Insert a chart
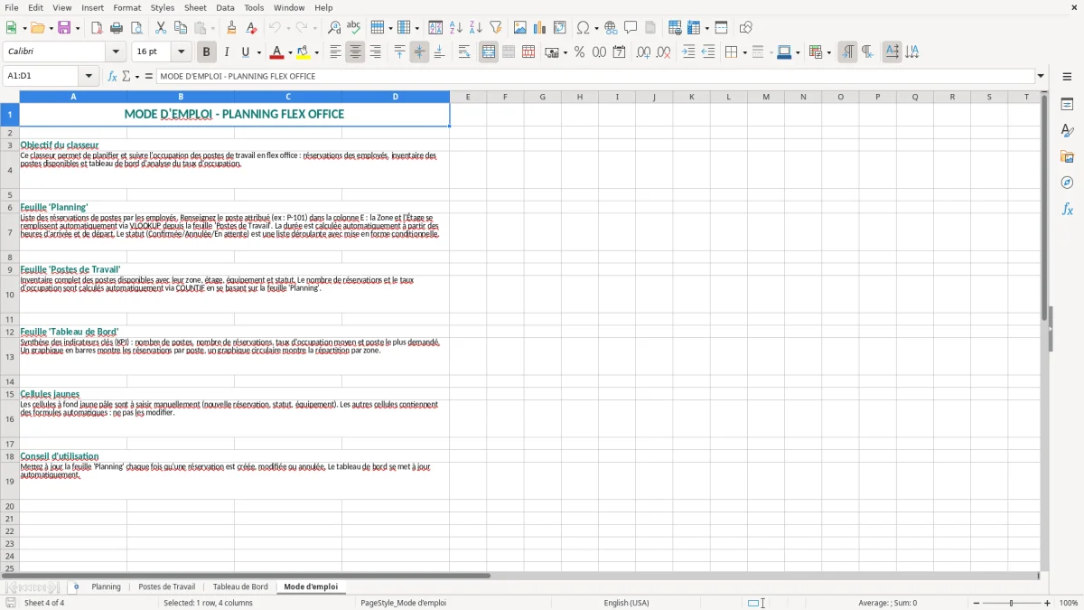The image size is (1084, 610). point(540,28)
